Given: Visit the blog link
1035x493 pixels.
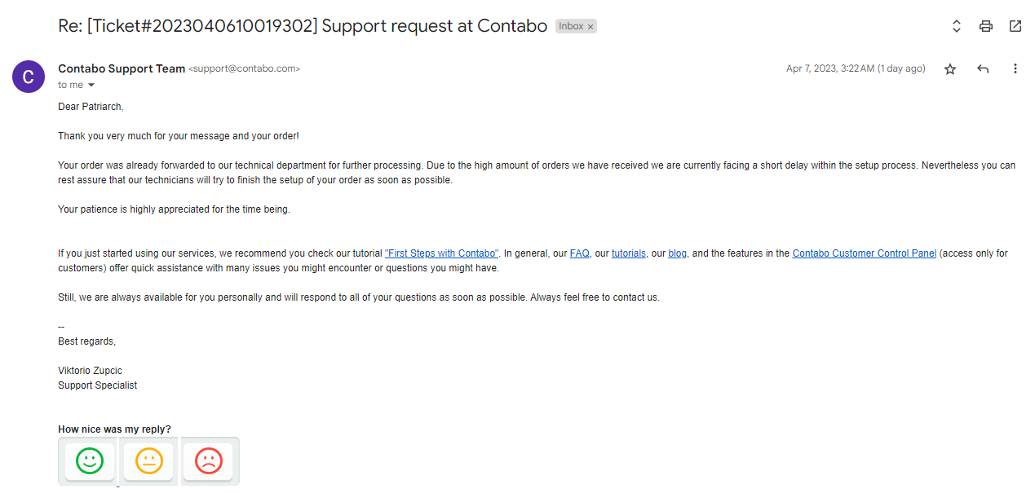Looking at the screenshot, I should coord(677,253).
